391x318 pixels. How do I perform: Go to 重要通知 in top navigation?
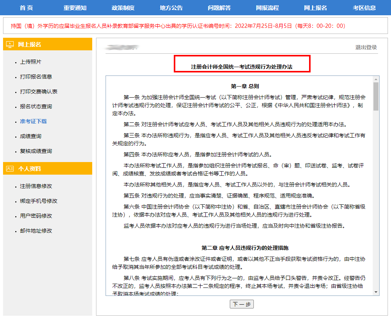pos(75,8)
